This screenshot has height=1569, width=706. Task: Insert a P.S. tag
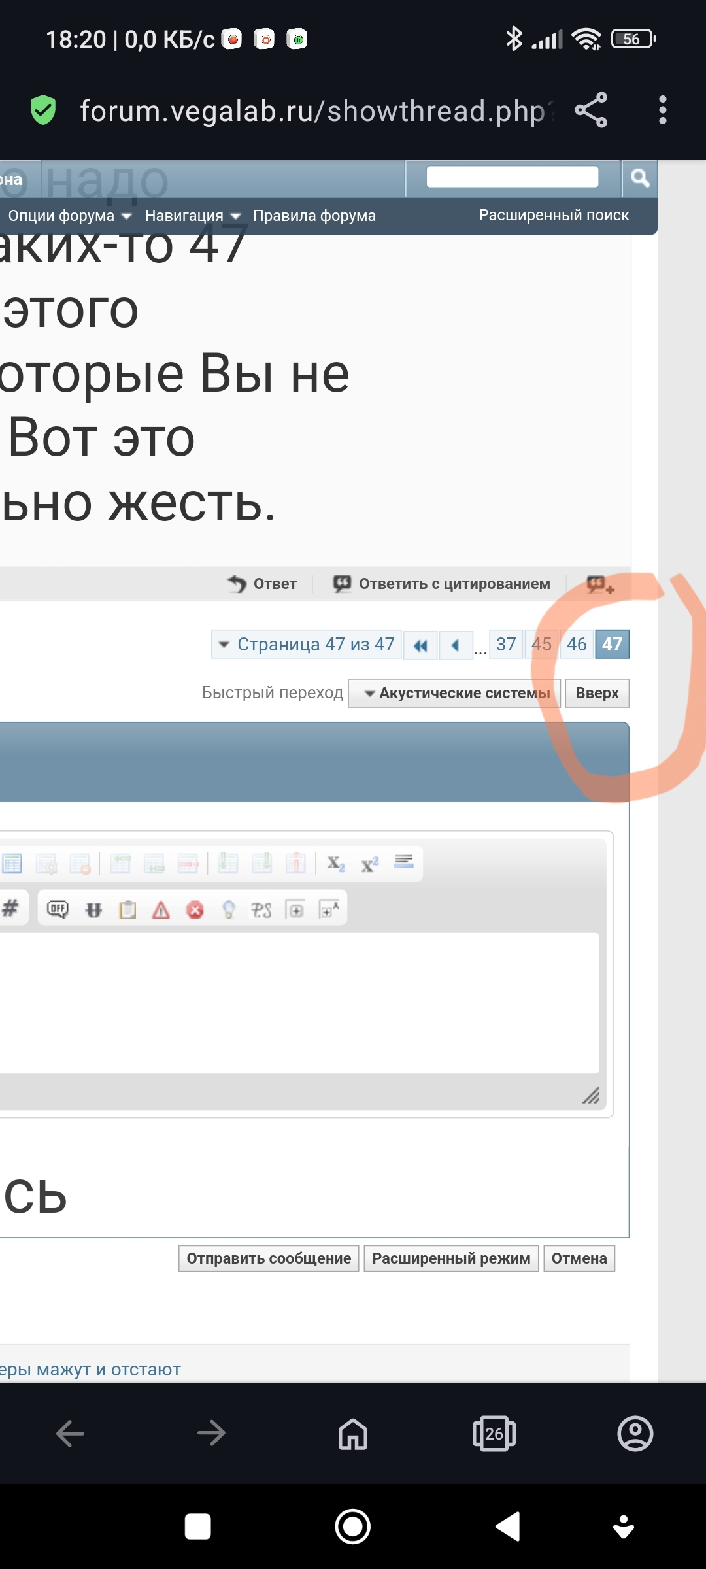pyautogui.click(x=261, y=909)
